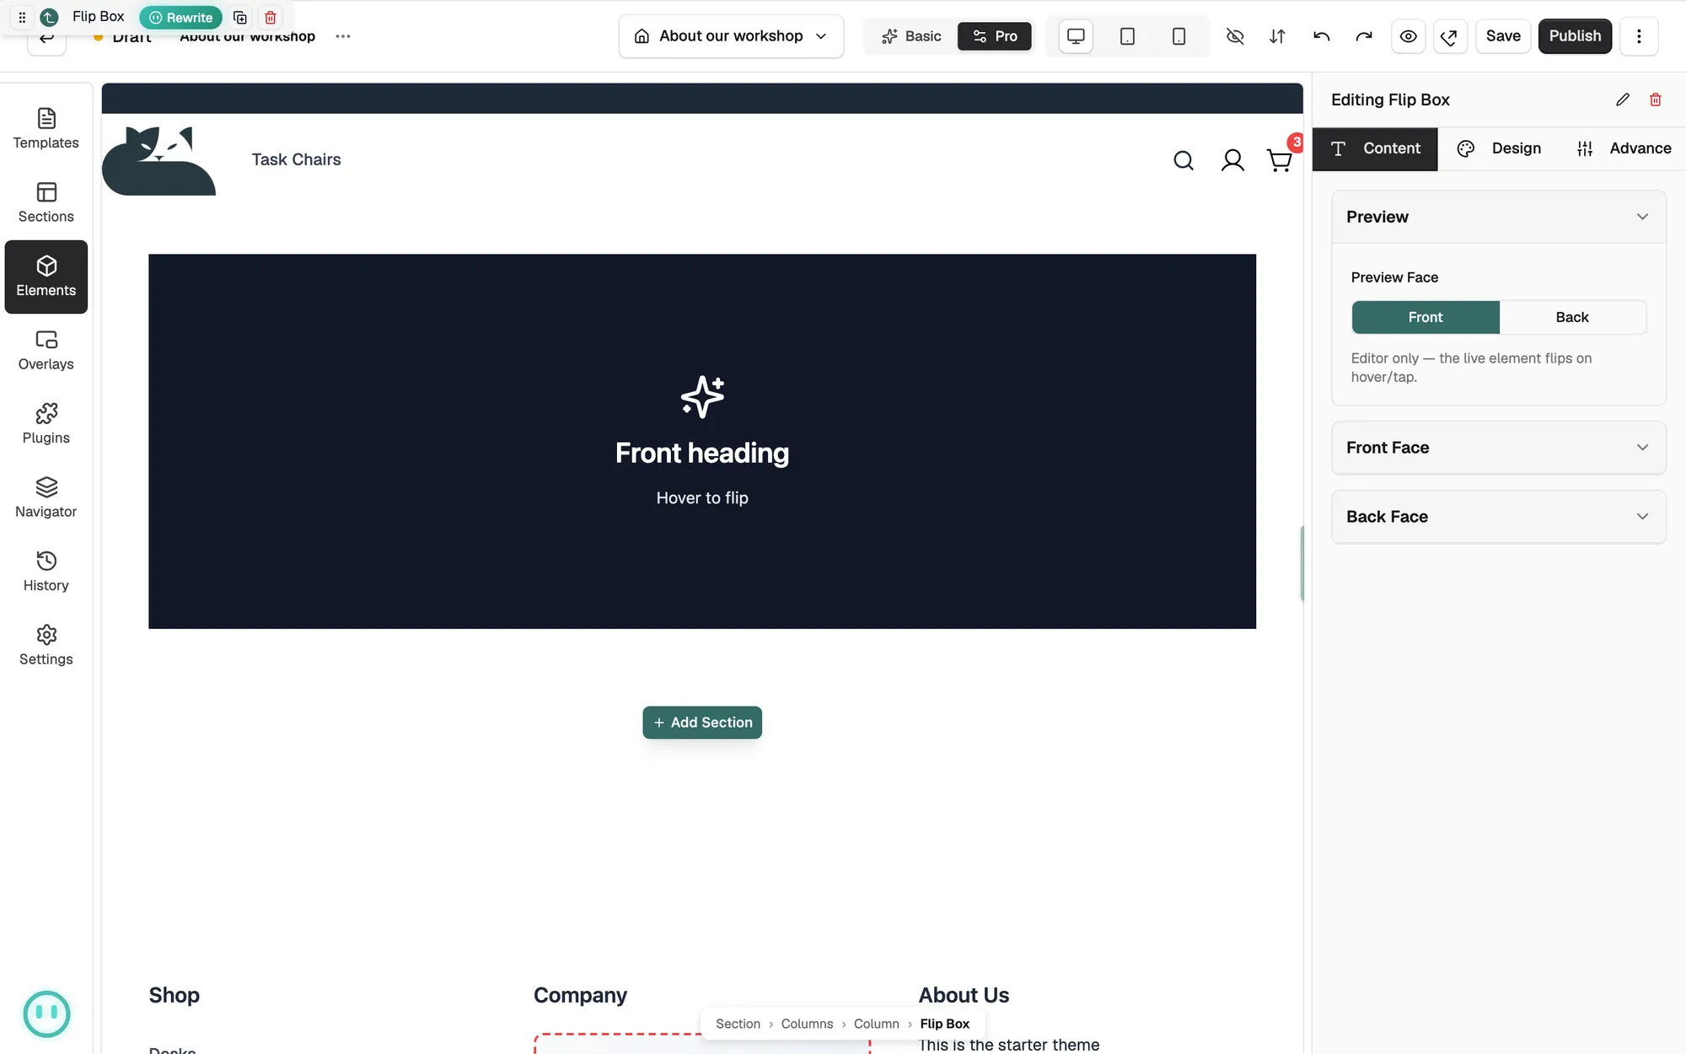Open the Design tab
This screenshot has height=1054, width=1686.
(1499, 148)
